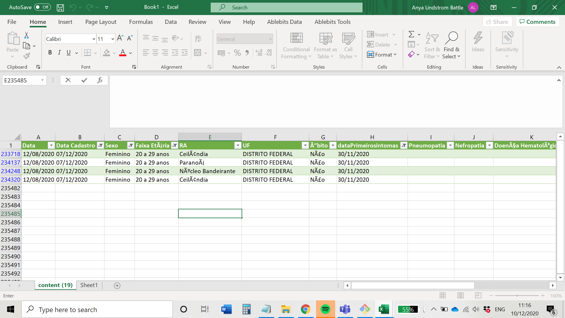Toggle Top Align vertical alignment

tap(146, 38)
